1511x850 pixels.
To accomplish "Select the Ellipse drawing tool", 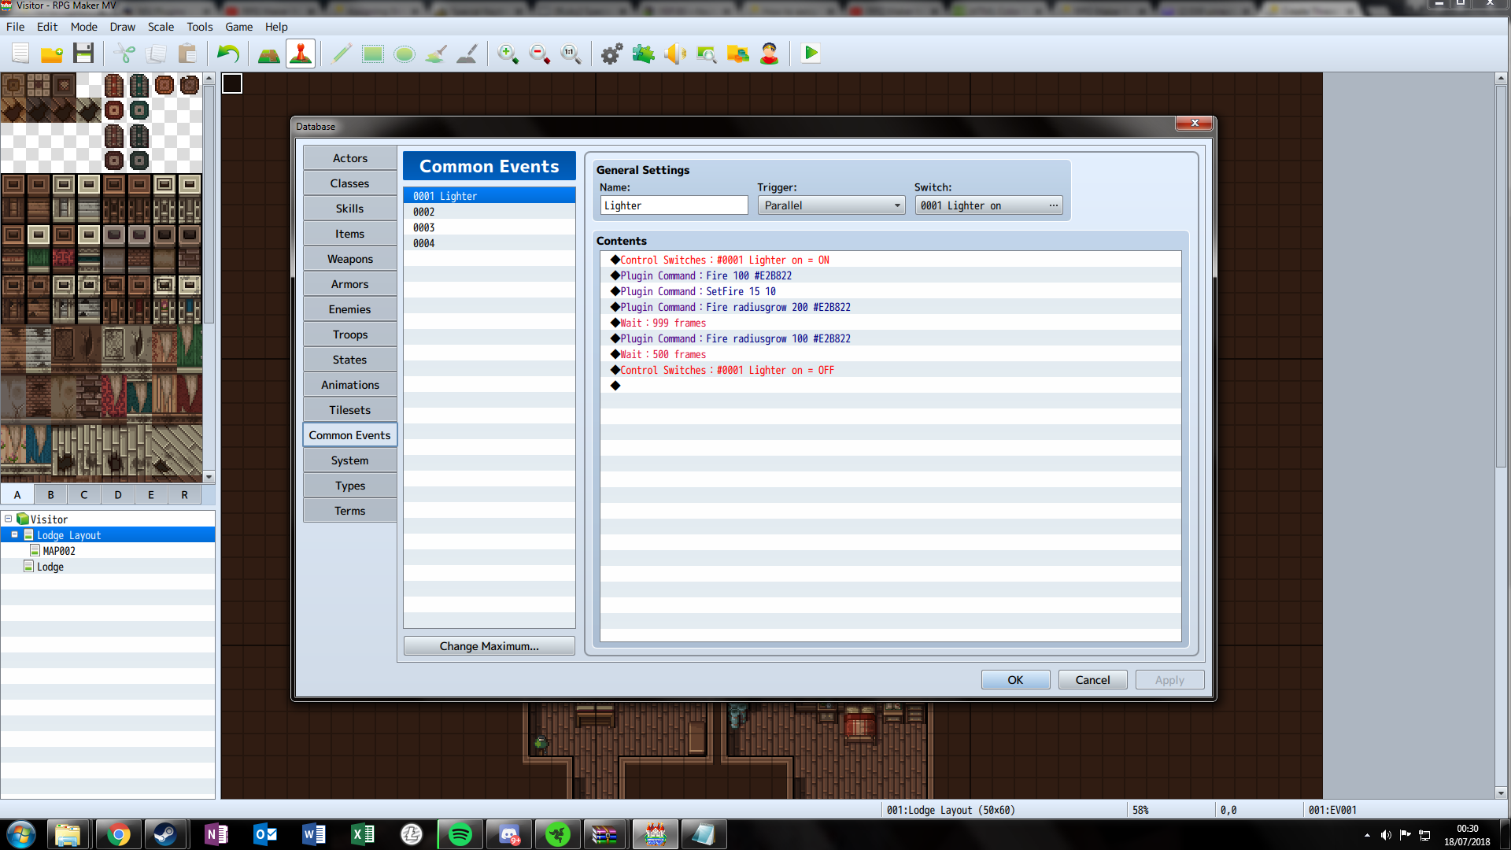I will (x=405, y=54).
